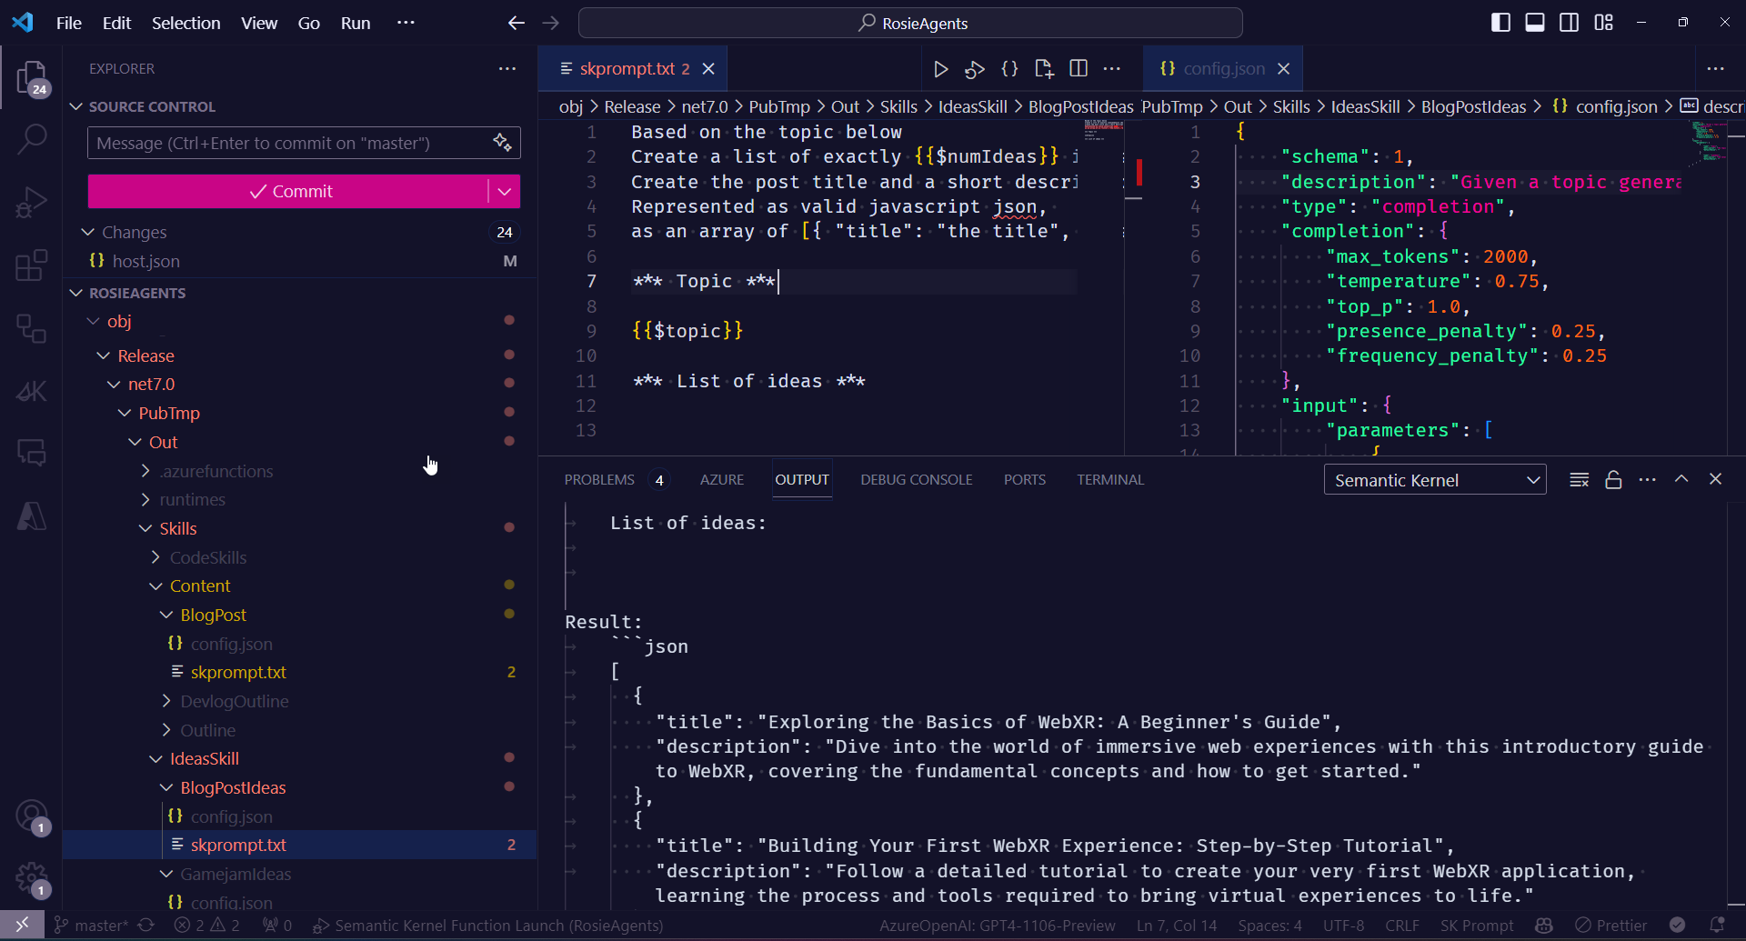1746x941 pixels.
Task: Open the file action icon beside braces
Action: [x=1044, y=69]
